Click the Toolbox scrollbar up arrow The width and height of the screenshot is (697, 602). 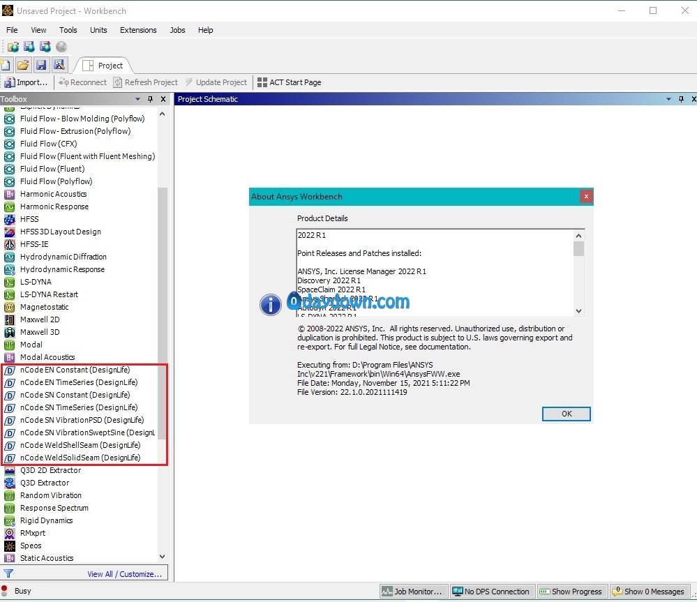(163, 114)
